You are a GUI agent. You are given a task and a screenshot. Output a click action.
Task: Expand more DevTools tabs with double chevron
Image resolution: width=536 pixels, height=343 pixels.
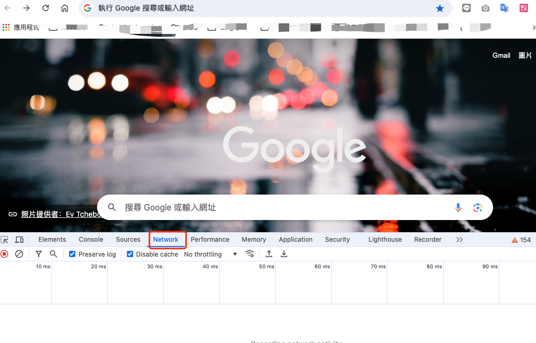[460, 240]
